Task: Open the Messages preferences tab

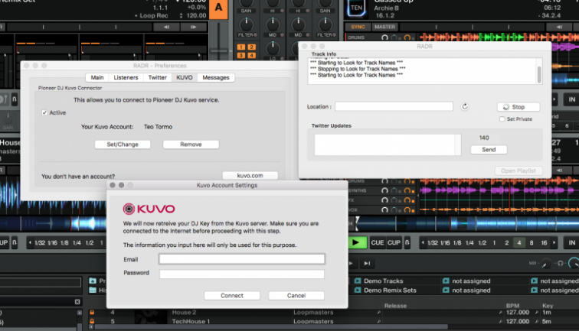Action: pos(216,77)
